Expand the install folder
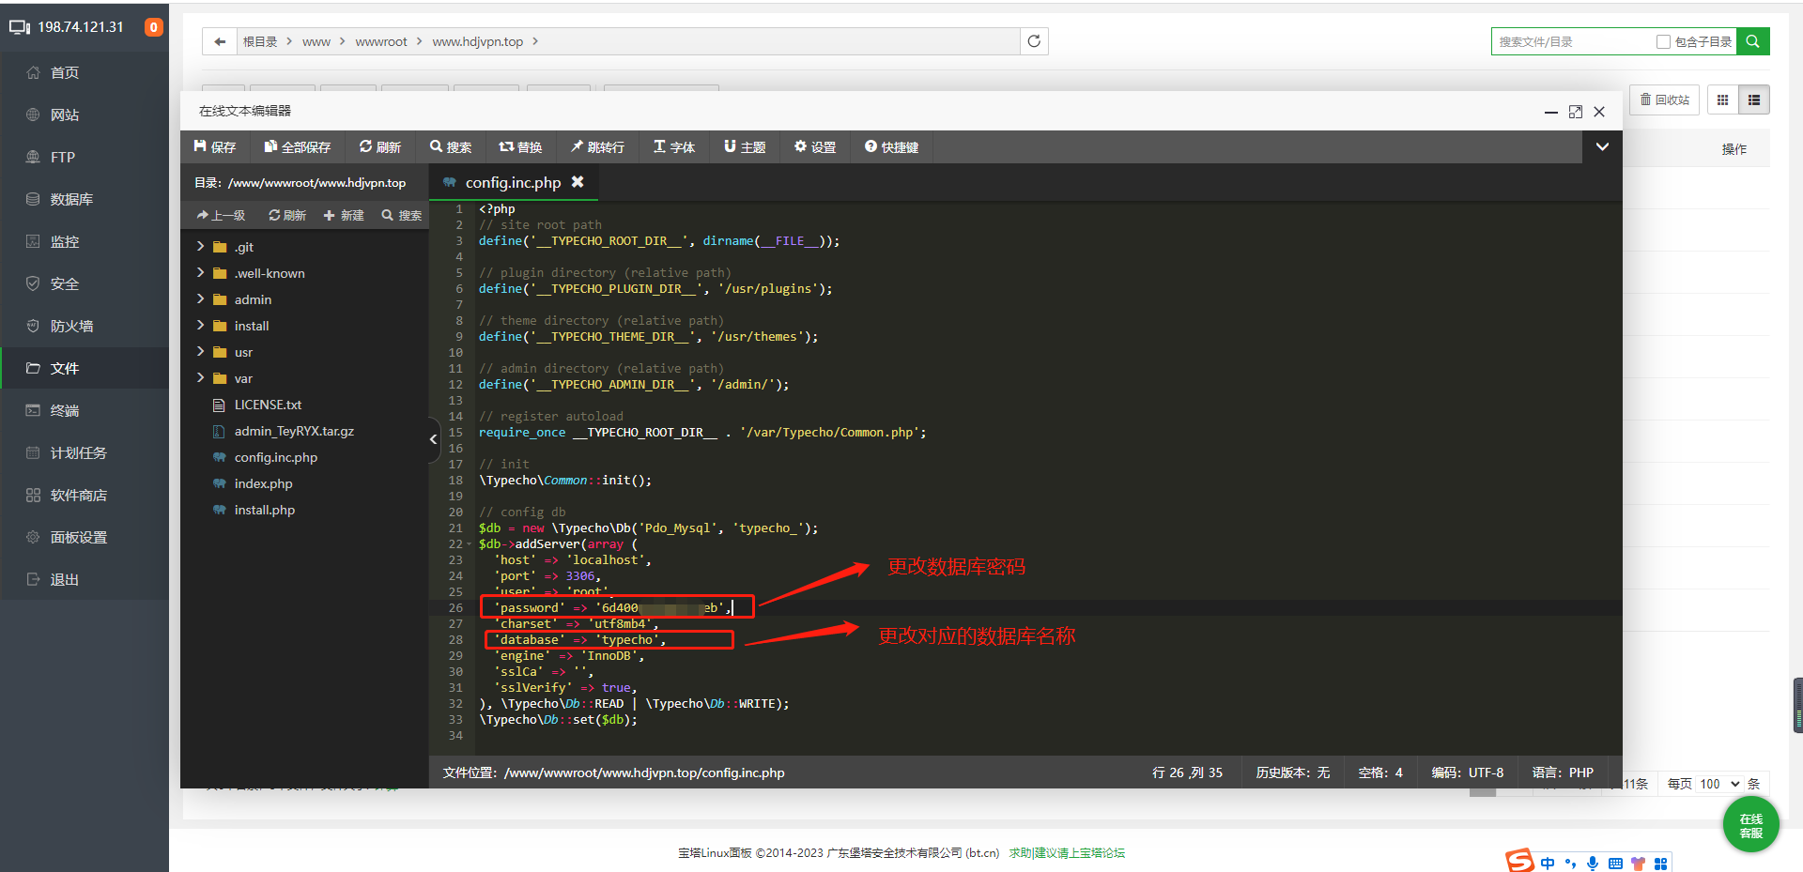This screenshot has height=872, width=1803. pyautogui.click(x=200, y=325)
